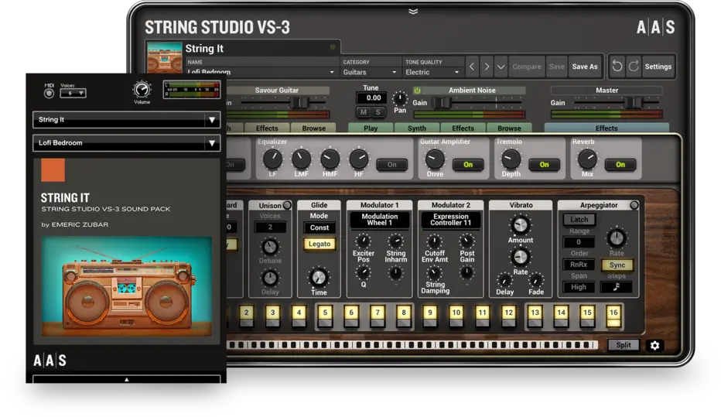This screenshot has width=721, height=417.
Task: Click the MIDI indicator in player panel
Action: 49,94
